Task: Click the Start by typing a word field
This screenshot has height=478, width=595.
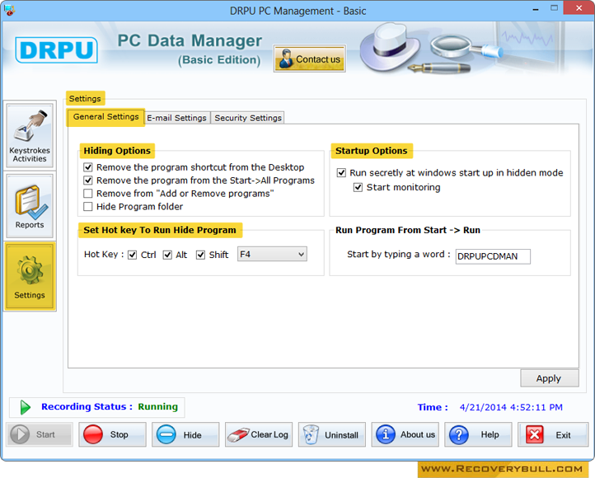Action: [493, 256]
